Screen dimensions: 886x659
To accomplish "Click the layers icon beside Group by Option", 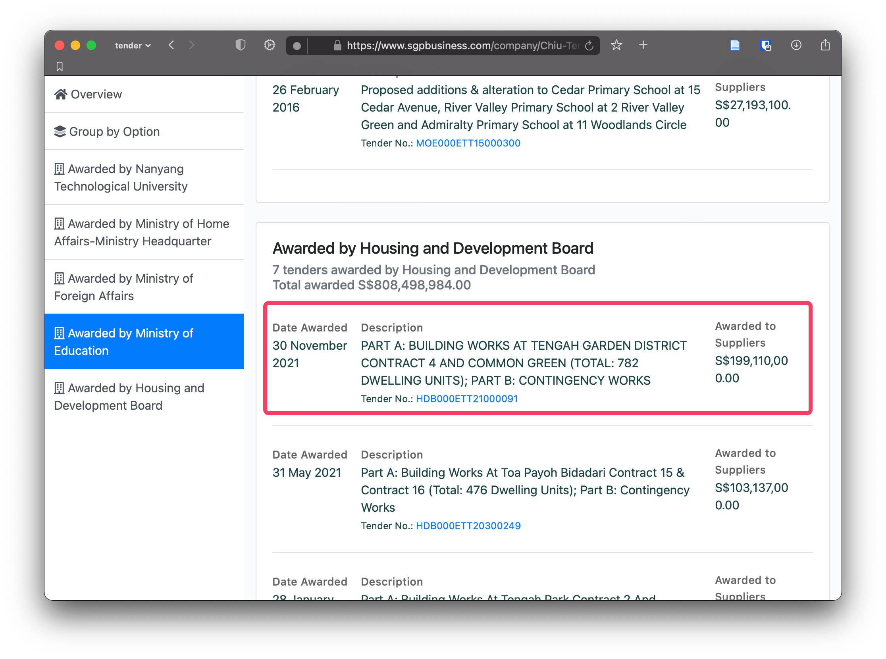I will pyautogui.click(x=60, y=131).
